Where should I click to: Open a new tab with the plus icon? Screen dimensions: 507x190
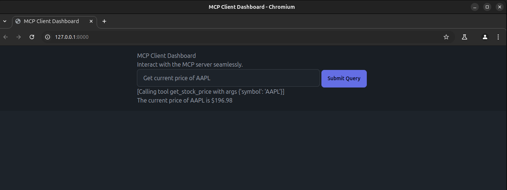pyautogui.click(x=104, y=21)
